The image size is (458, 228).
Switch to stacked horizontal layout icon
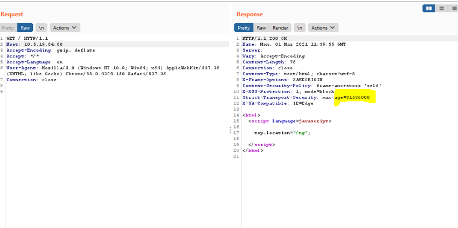pos(441,9)
